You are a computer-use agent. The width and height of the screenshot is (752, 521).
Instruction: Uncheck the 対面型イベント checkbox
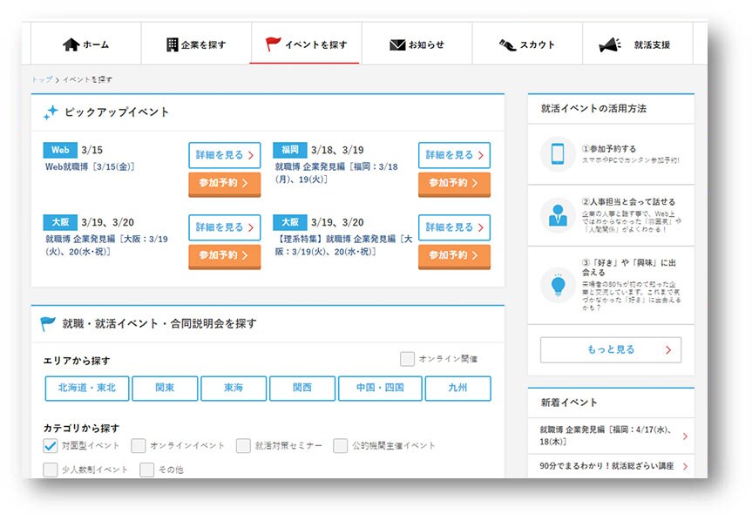tap(51, 446)
